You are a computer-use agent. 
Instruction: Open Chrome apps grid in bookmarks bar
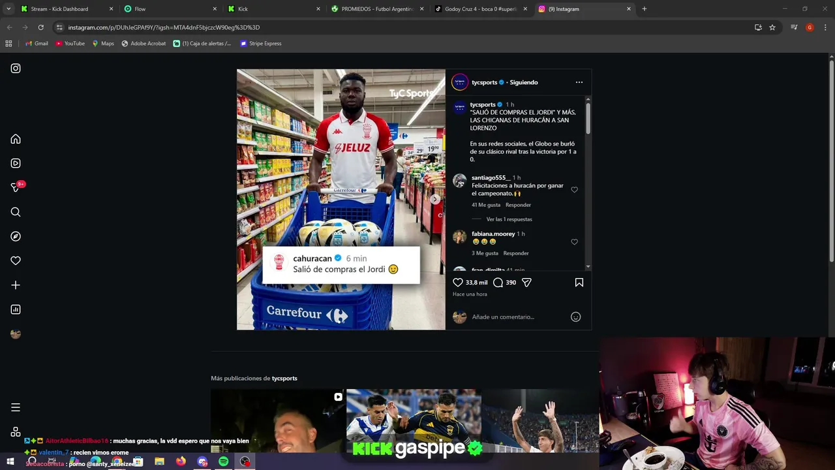(8, 44)
